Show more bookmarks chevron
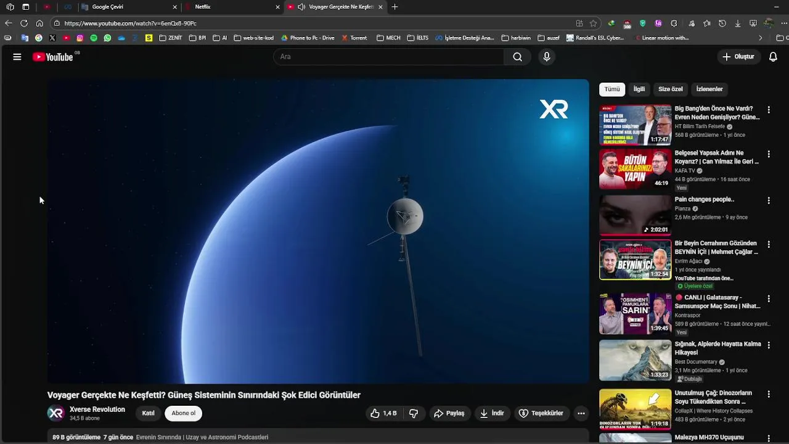 [x=760, y=38]
